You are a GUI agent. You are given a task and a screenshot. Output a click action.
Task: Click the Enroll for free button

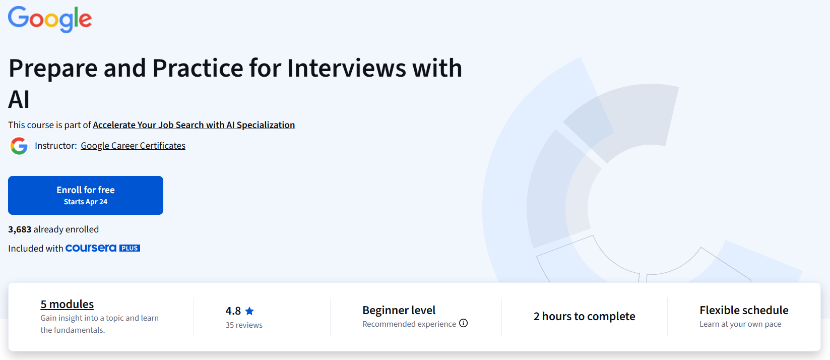click(86, 195)
